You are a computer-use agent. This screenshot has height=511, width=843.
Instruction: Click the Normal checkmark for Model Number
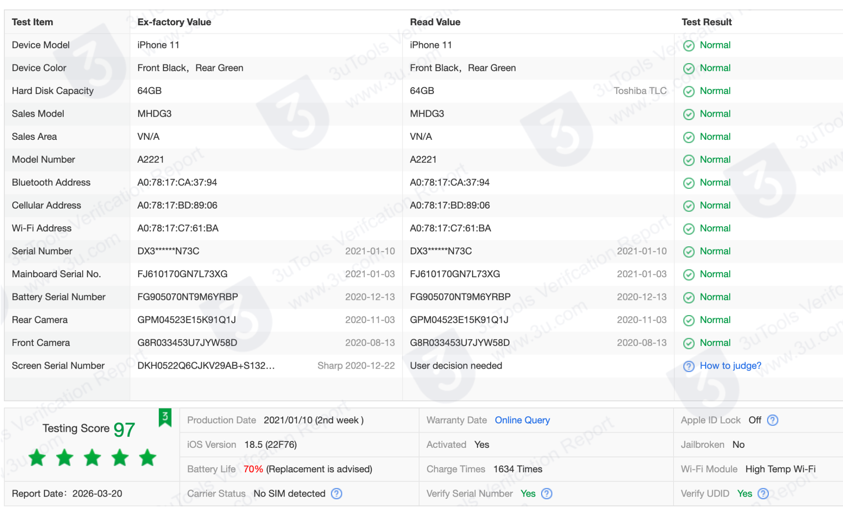pyautogui.click(x=689, y=159)
